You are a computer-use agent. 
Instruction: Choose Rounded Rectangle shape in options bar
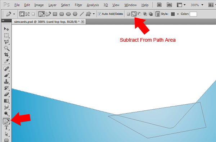pyautogui.click(x=62, y=14)
